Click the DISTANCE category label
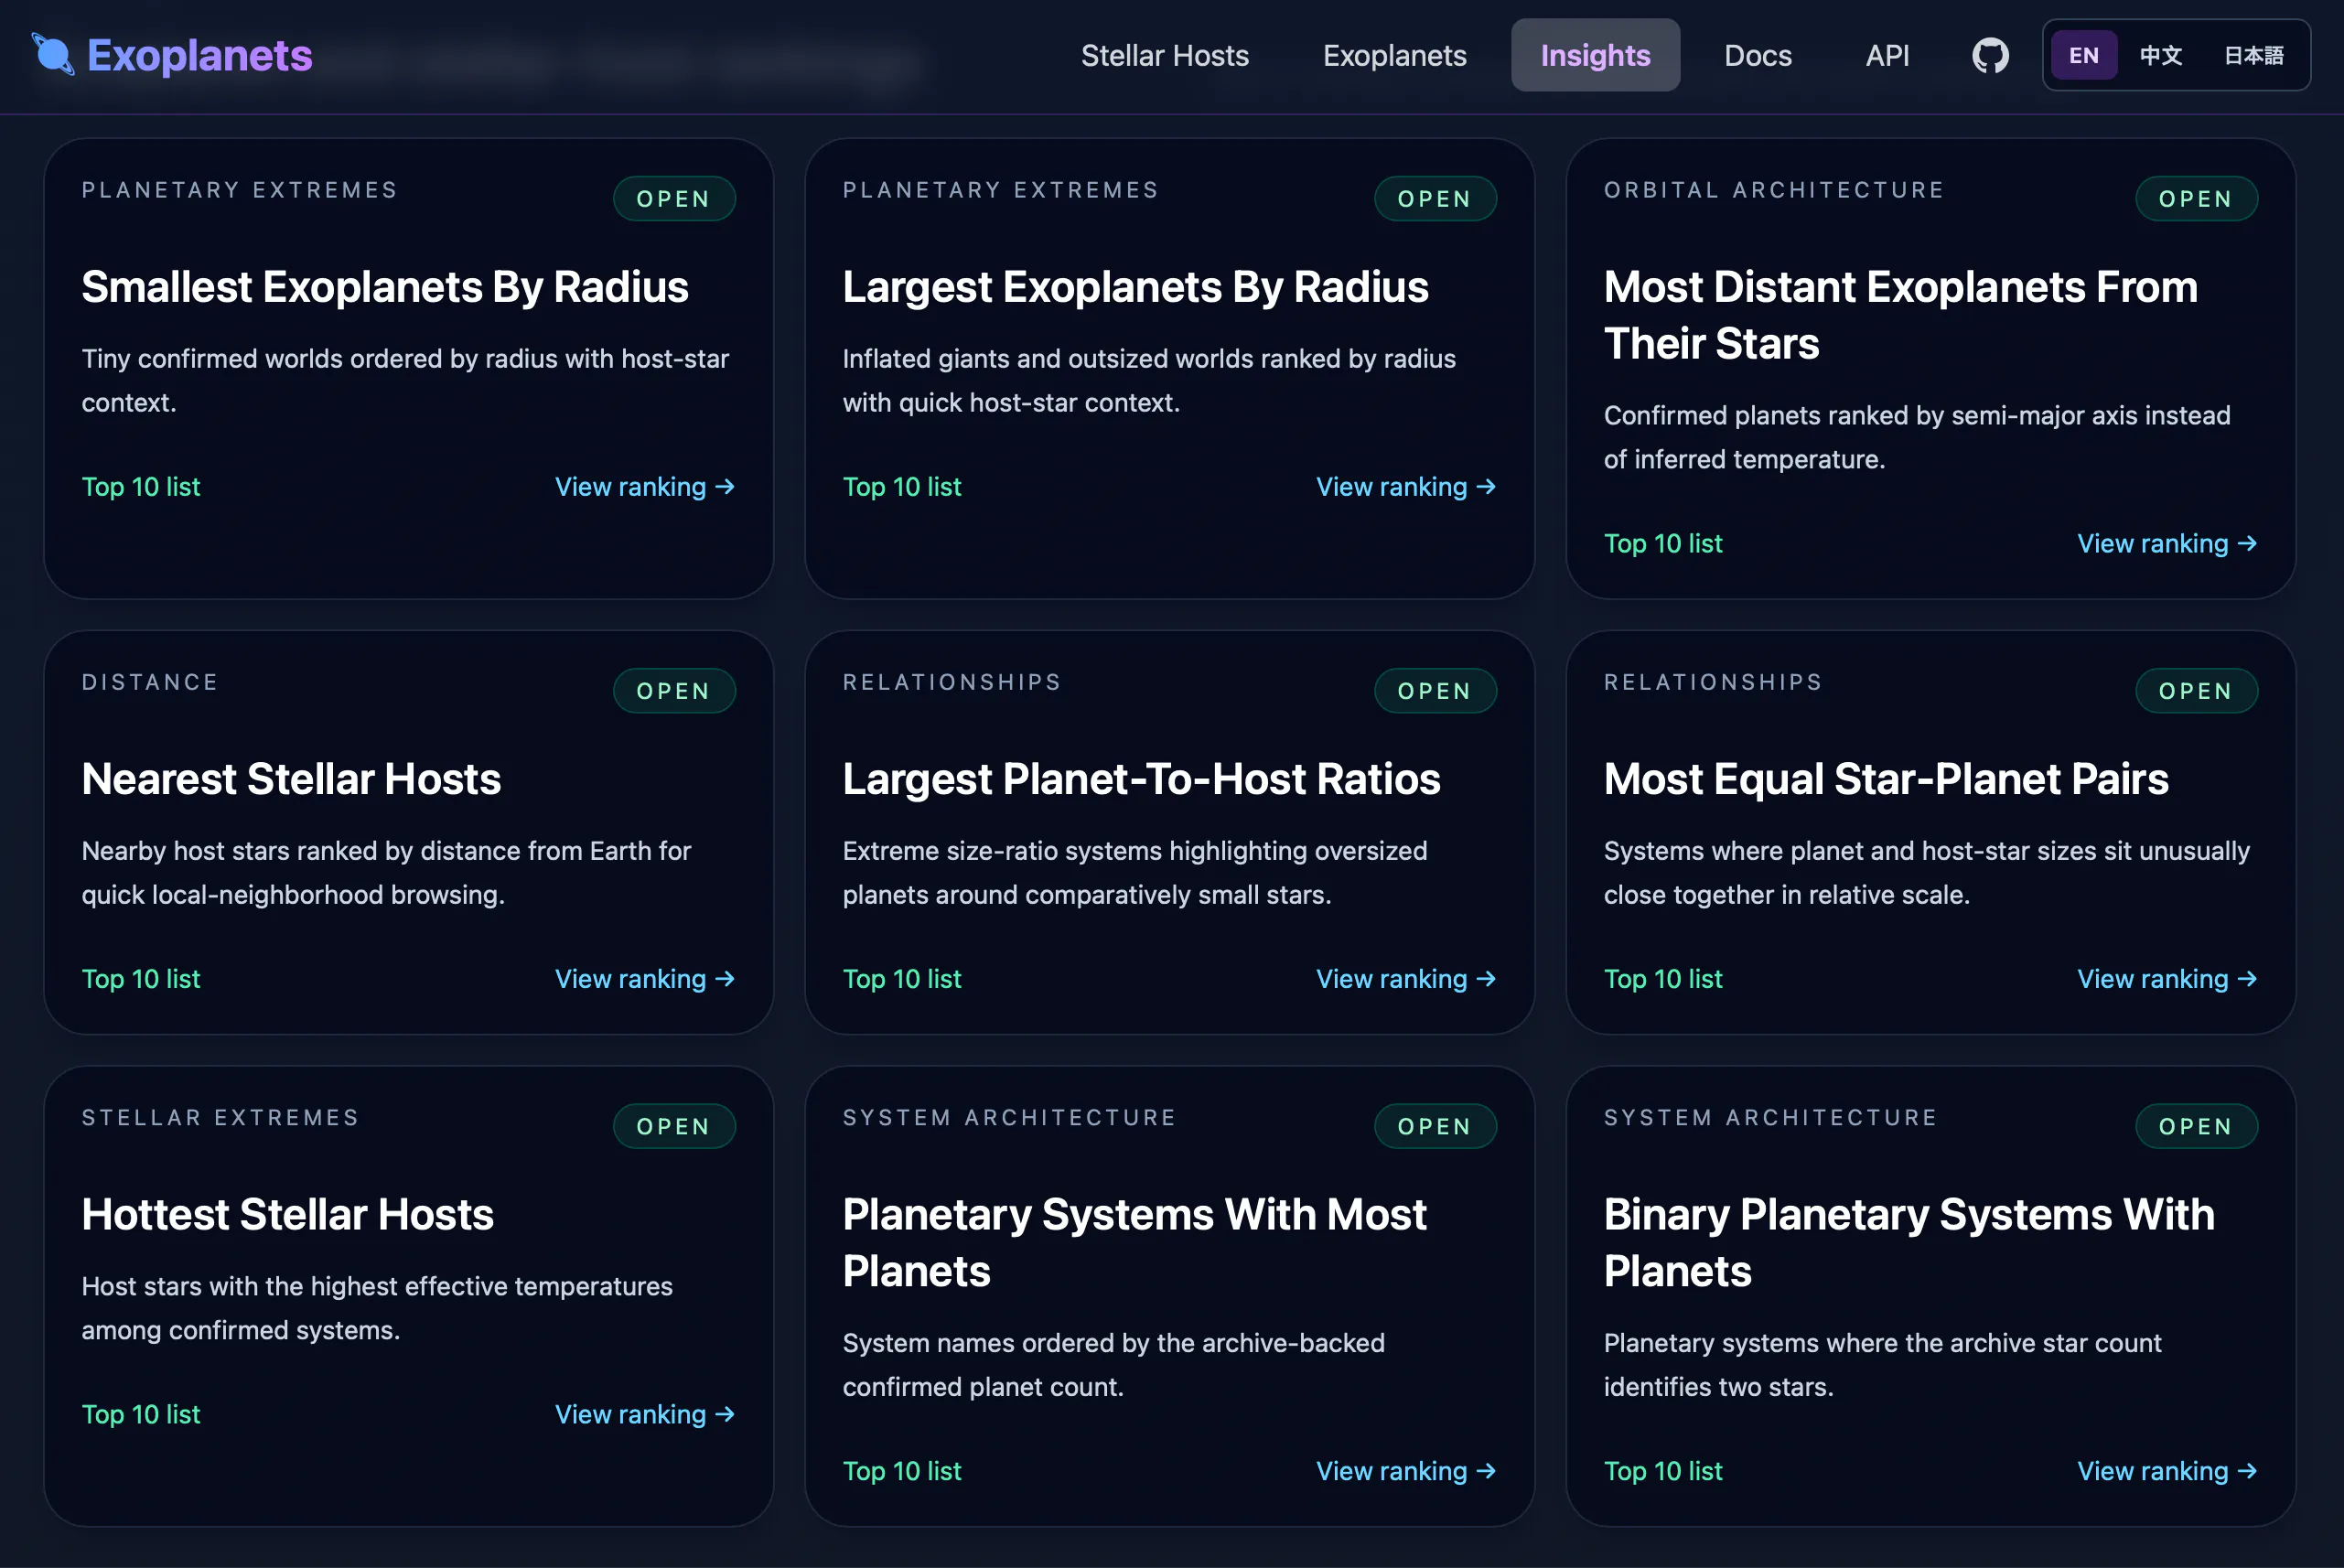This screenshot has width=2344, height=1568. coord(150,682)
